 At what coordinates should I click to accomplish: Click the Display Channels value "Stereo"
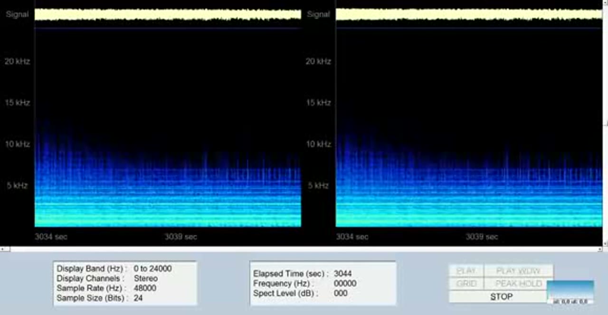(x=146, y=278)
